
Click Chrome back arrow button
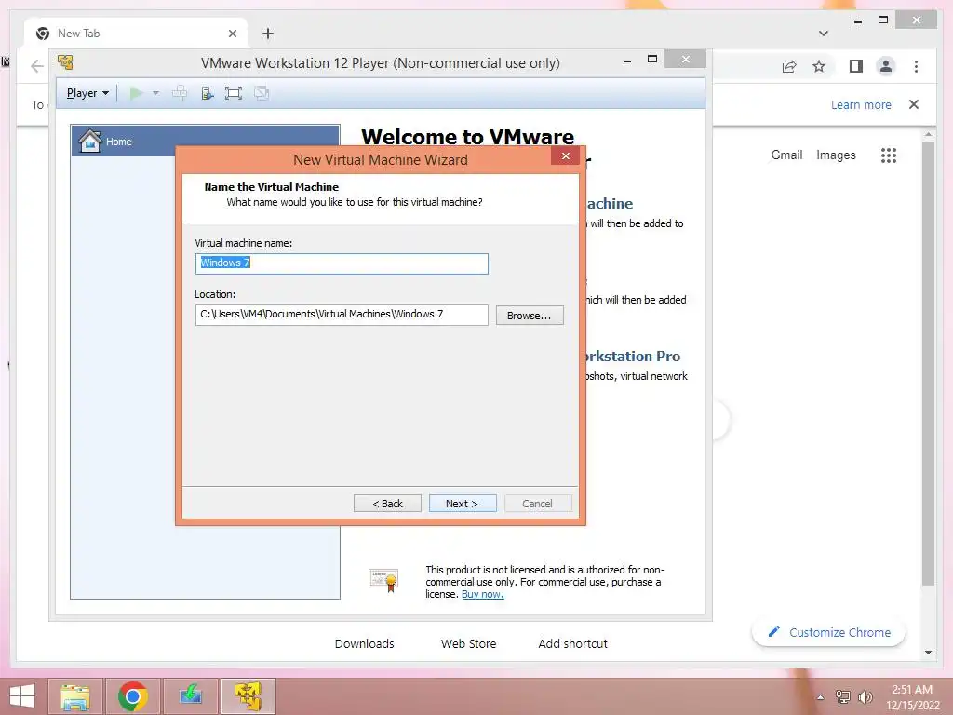tap(37, 66)
